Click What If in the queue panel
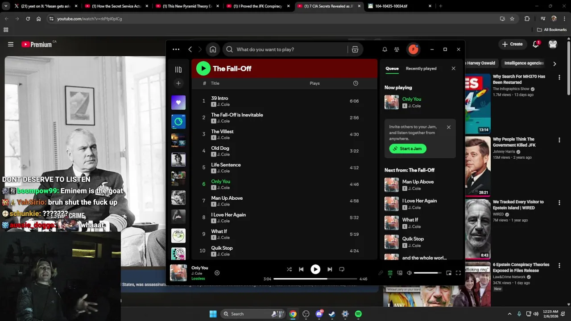571x321 pixels. 410,220
